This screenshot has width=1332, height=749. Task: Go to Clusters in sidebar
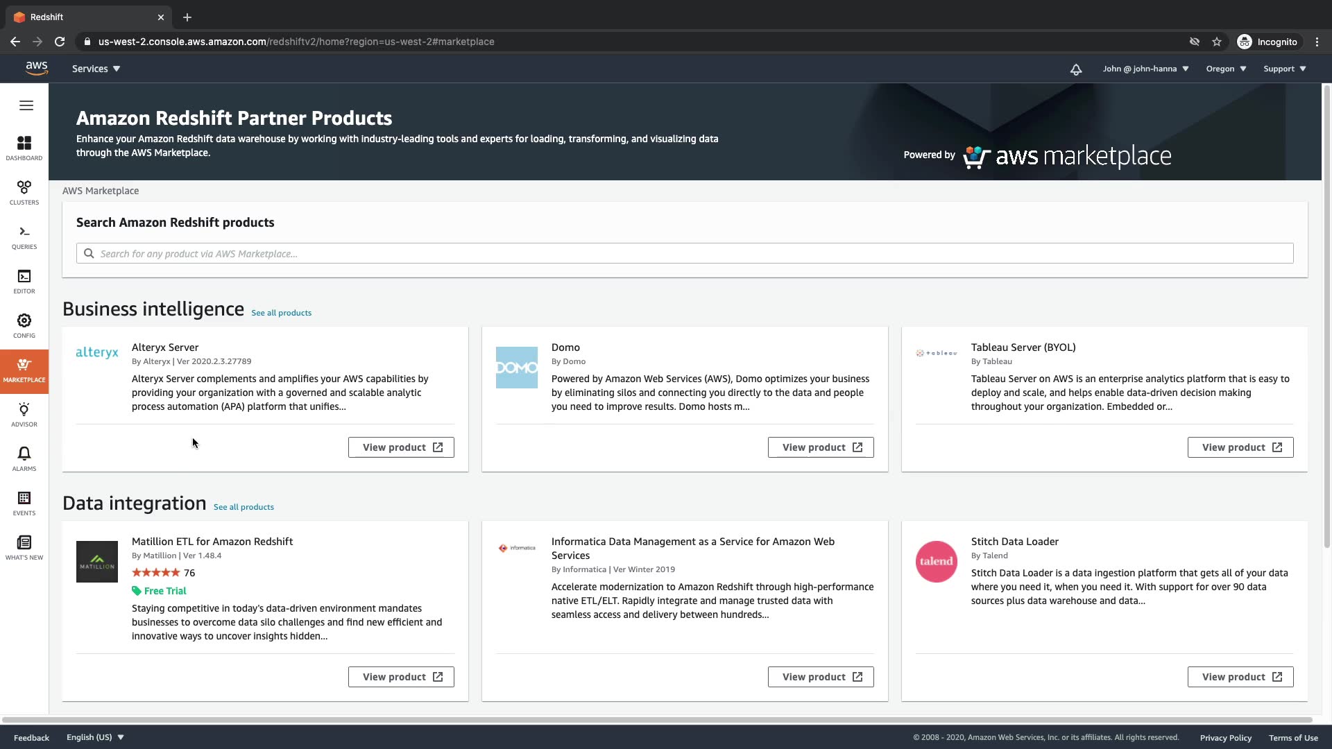[x=24, y=192]
